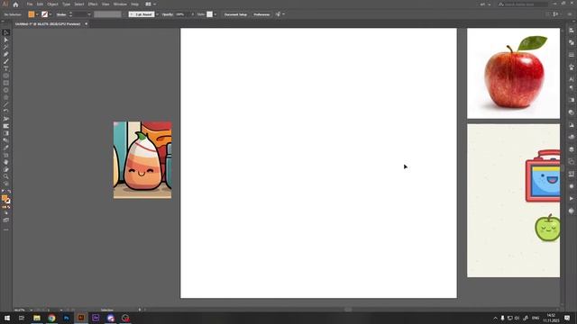
Task: Select the Eyedropper tool
Action: [6, 148]
